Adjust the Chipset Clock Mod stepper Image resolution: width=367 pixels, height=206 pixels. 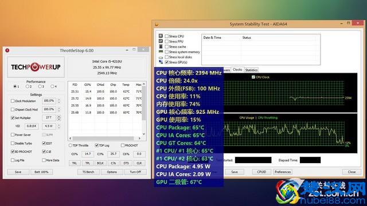point(59,109)
